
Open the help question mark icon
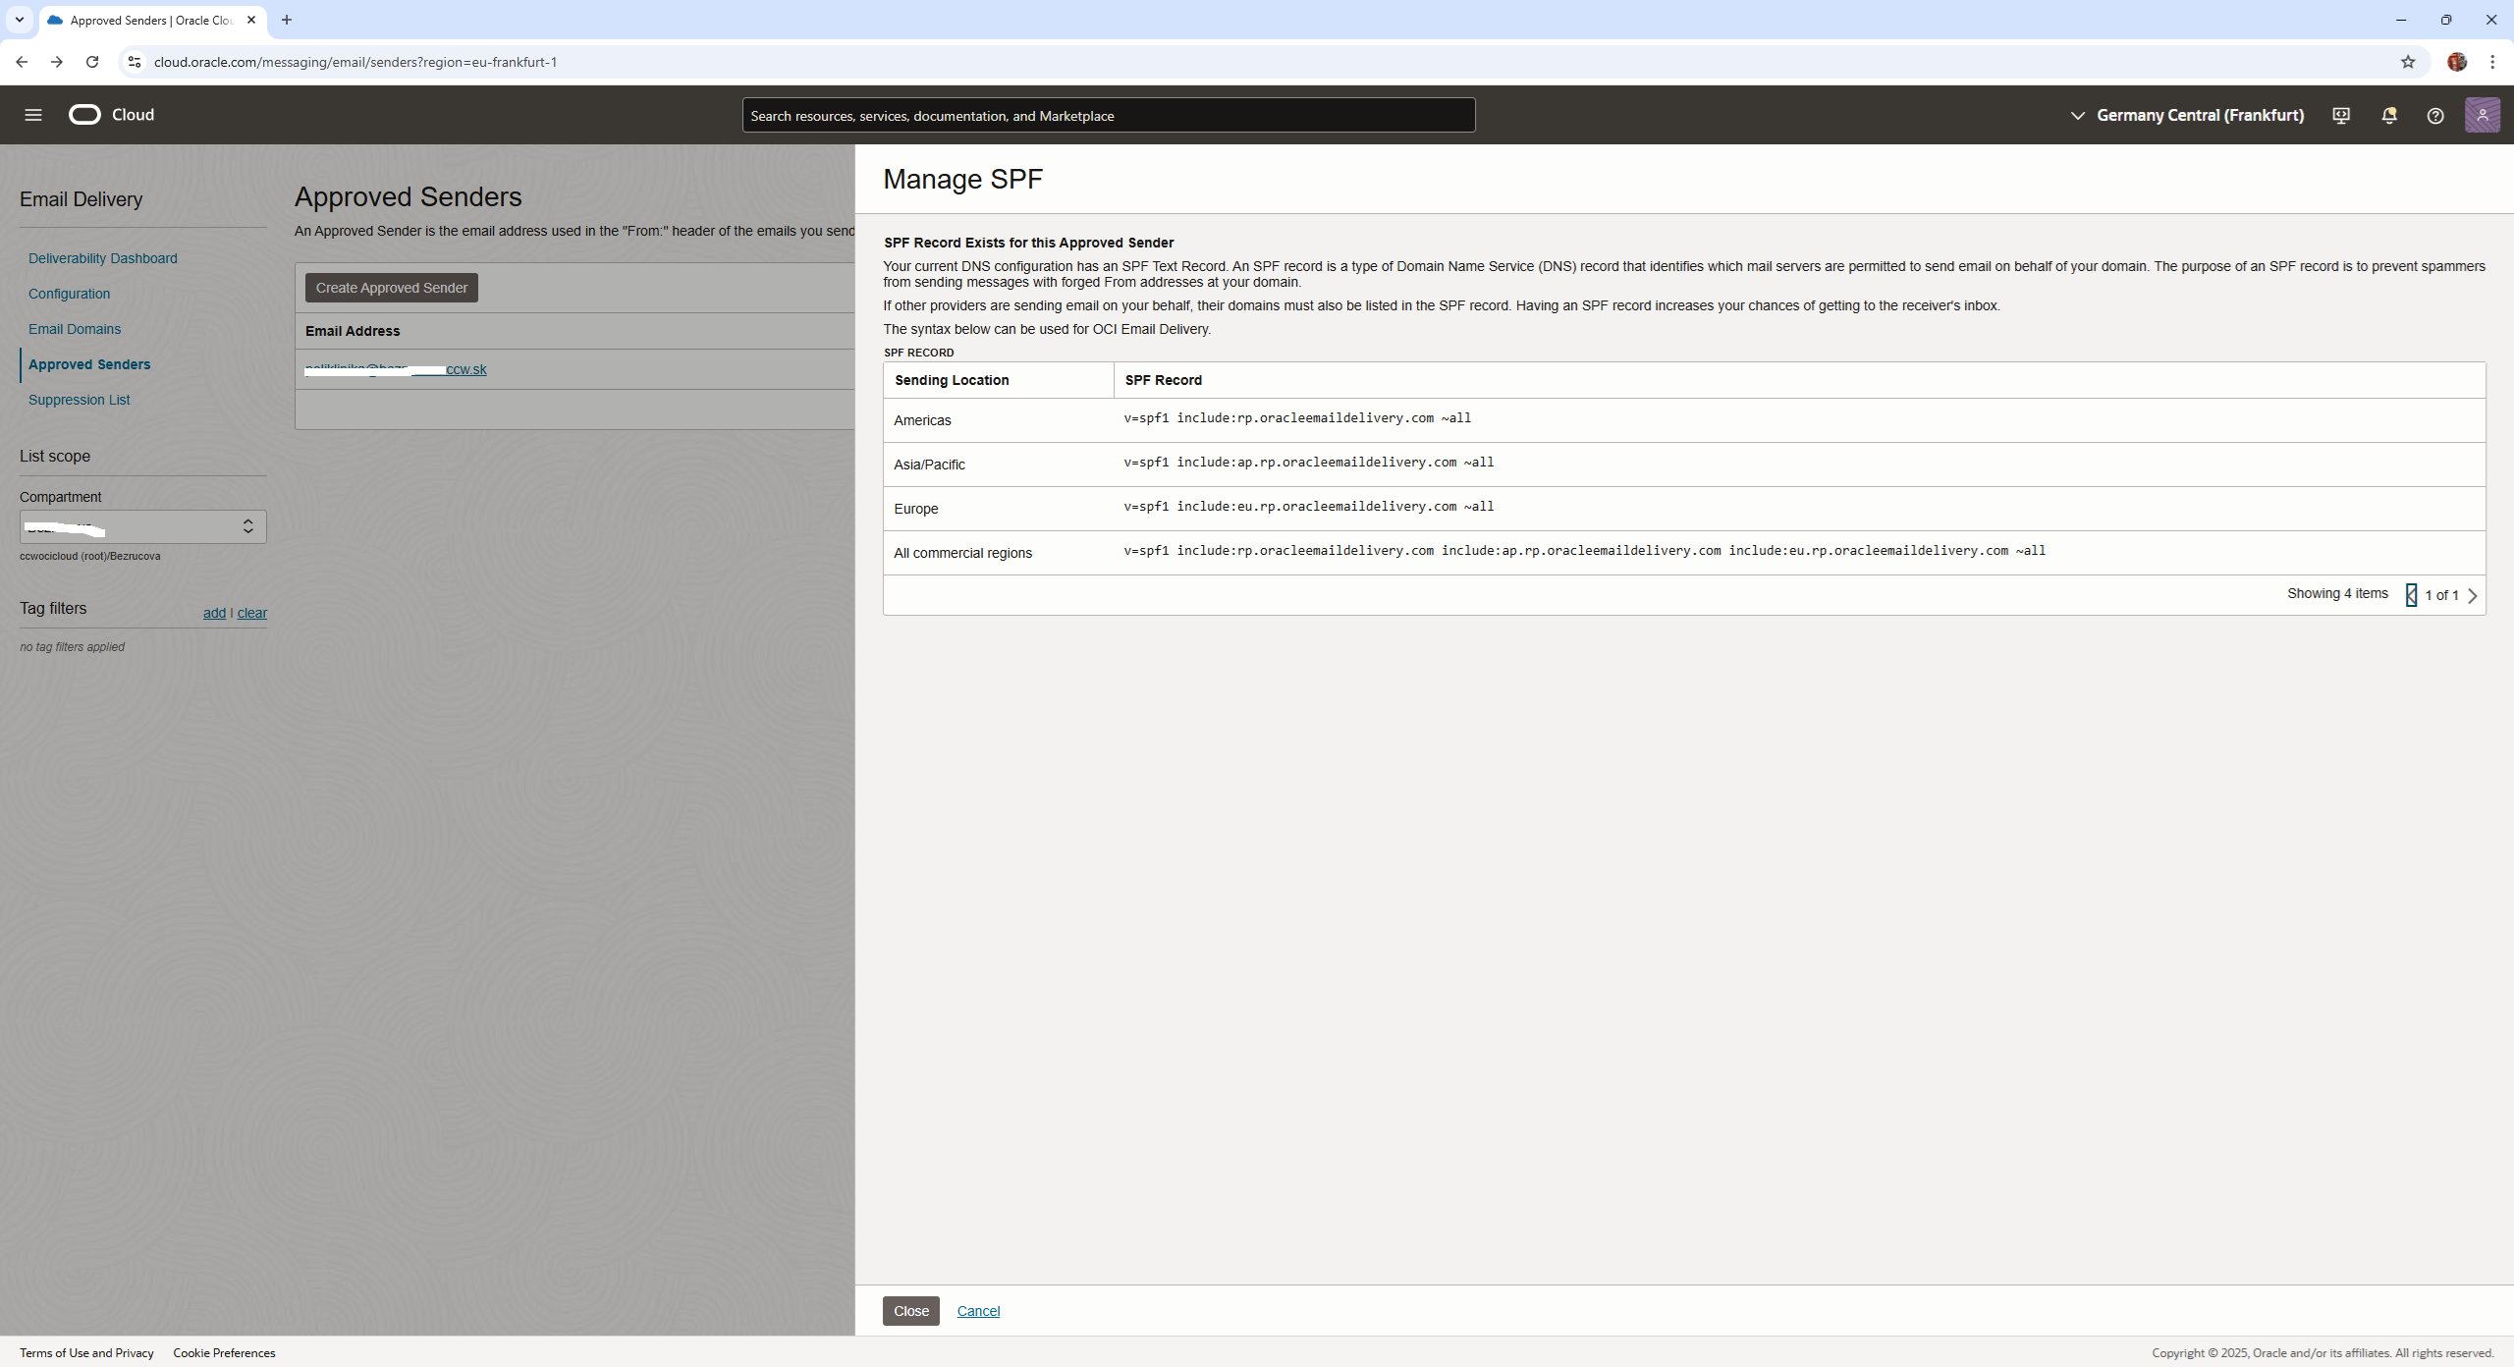click(x=2435, y=115)
